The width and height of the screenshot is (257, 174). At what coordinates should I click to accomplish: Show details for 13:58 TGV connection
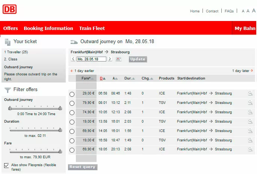[x=250, y=121]
